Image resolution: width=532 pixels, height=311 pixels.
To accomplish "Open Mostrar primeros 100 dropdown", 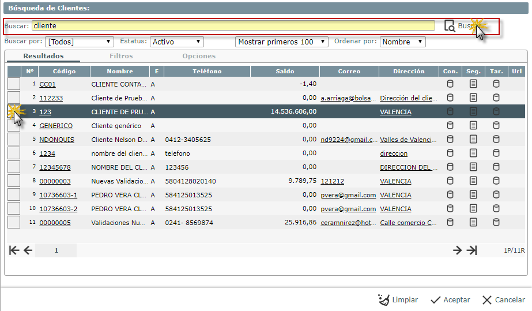I will point(282,42).
